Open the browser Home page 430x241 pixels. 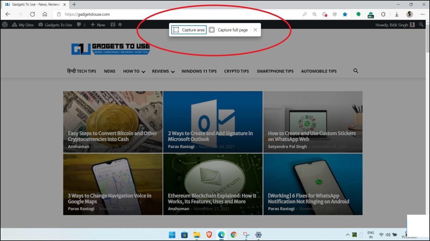[x=45, y=14]
